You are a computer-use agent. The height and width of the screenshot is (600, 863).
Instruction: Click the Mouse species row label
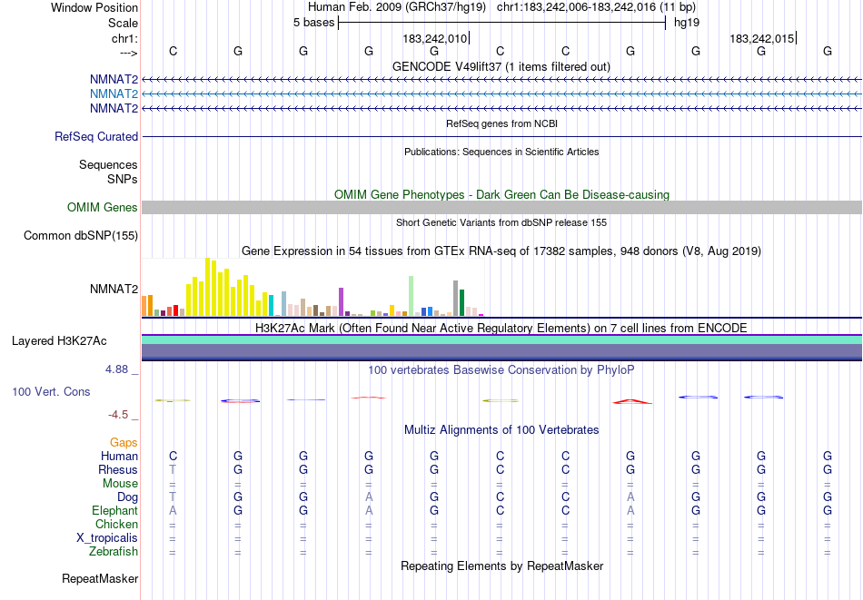click(120, 484)
